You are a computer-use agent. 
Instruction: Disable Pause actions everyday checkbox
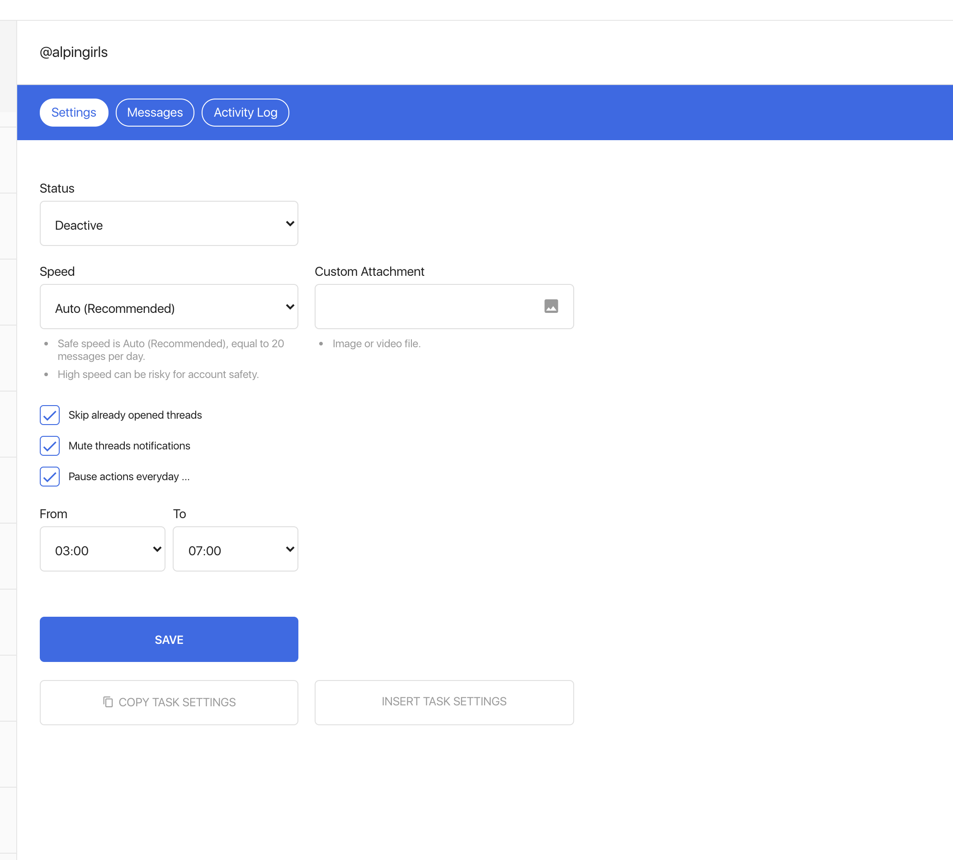tap(50, 476)
